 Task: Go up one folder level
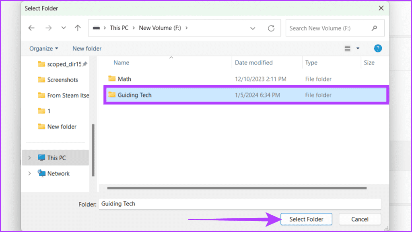[x=77, y=28]
